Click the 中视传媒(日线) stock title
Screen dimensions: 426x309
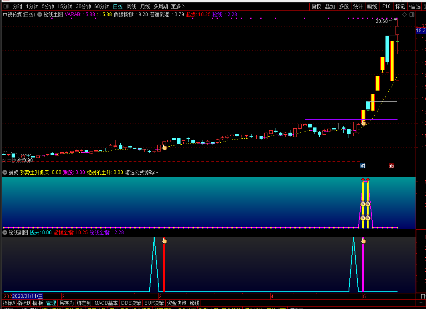pyautogui.click(x=19, y=15)
